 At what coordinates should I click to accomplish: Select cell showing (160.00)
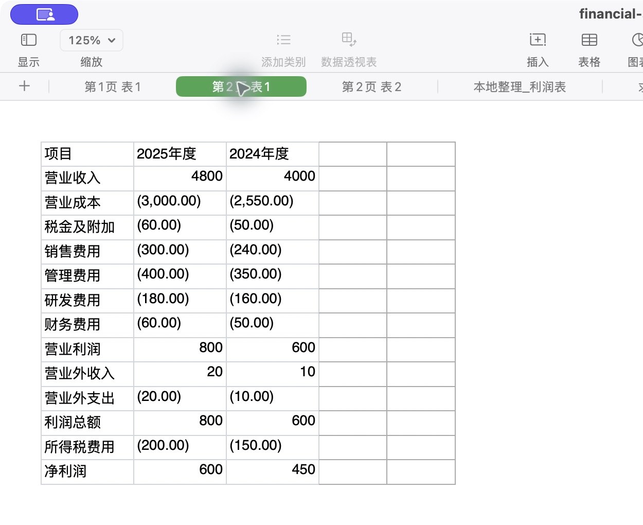tap(273, 301)
